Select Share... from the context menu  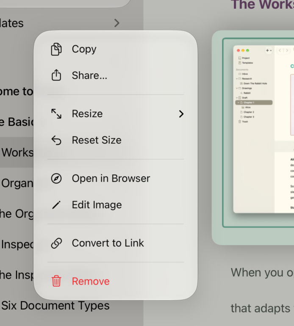pyautogui.click(x=116, y=75)
